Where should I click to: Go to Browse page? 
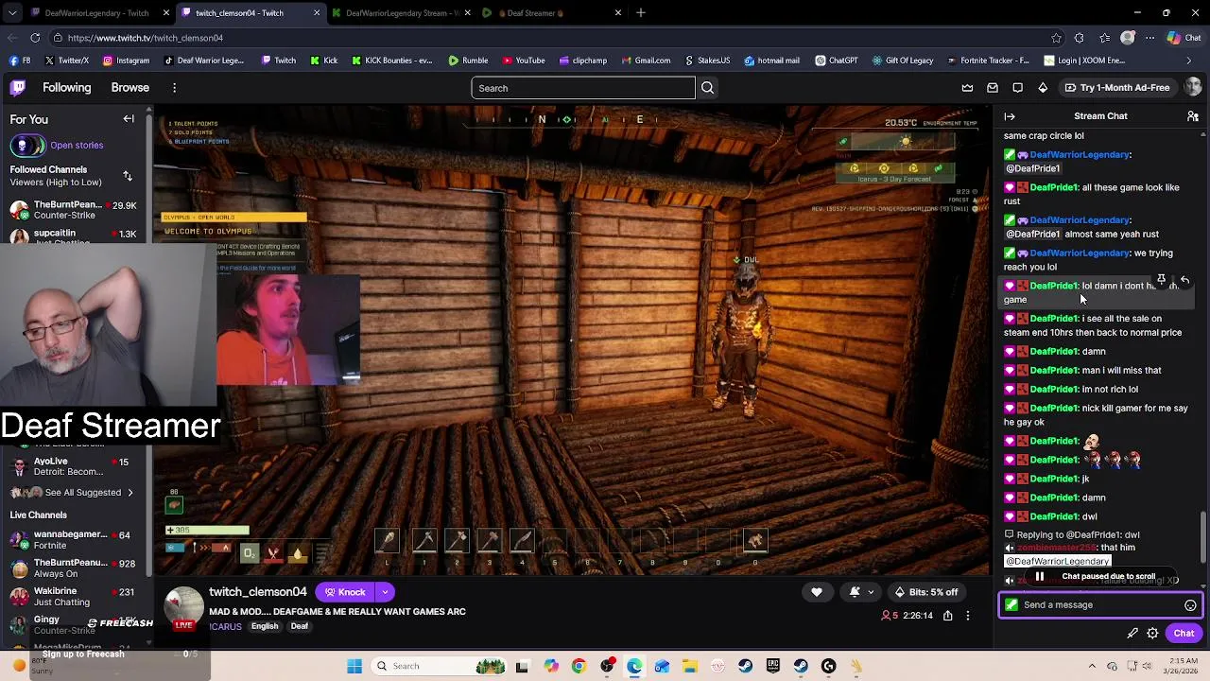click(x=130, y=88)
